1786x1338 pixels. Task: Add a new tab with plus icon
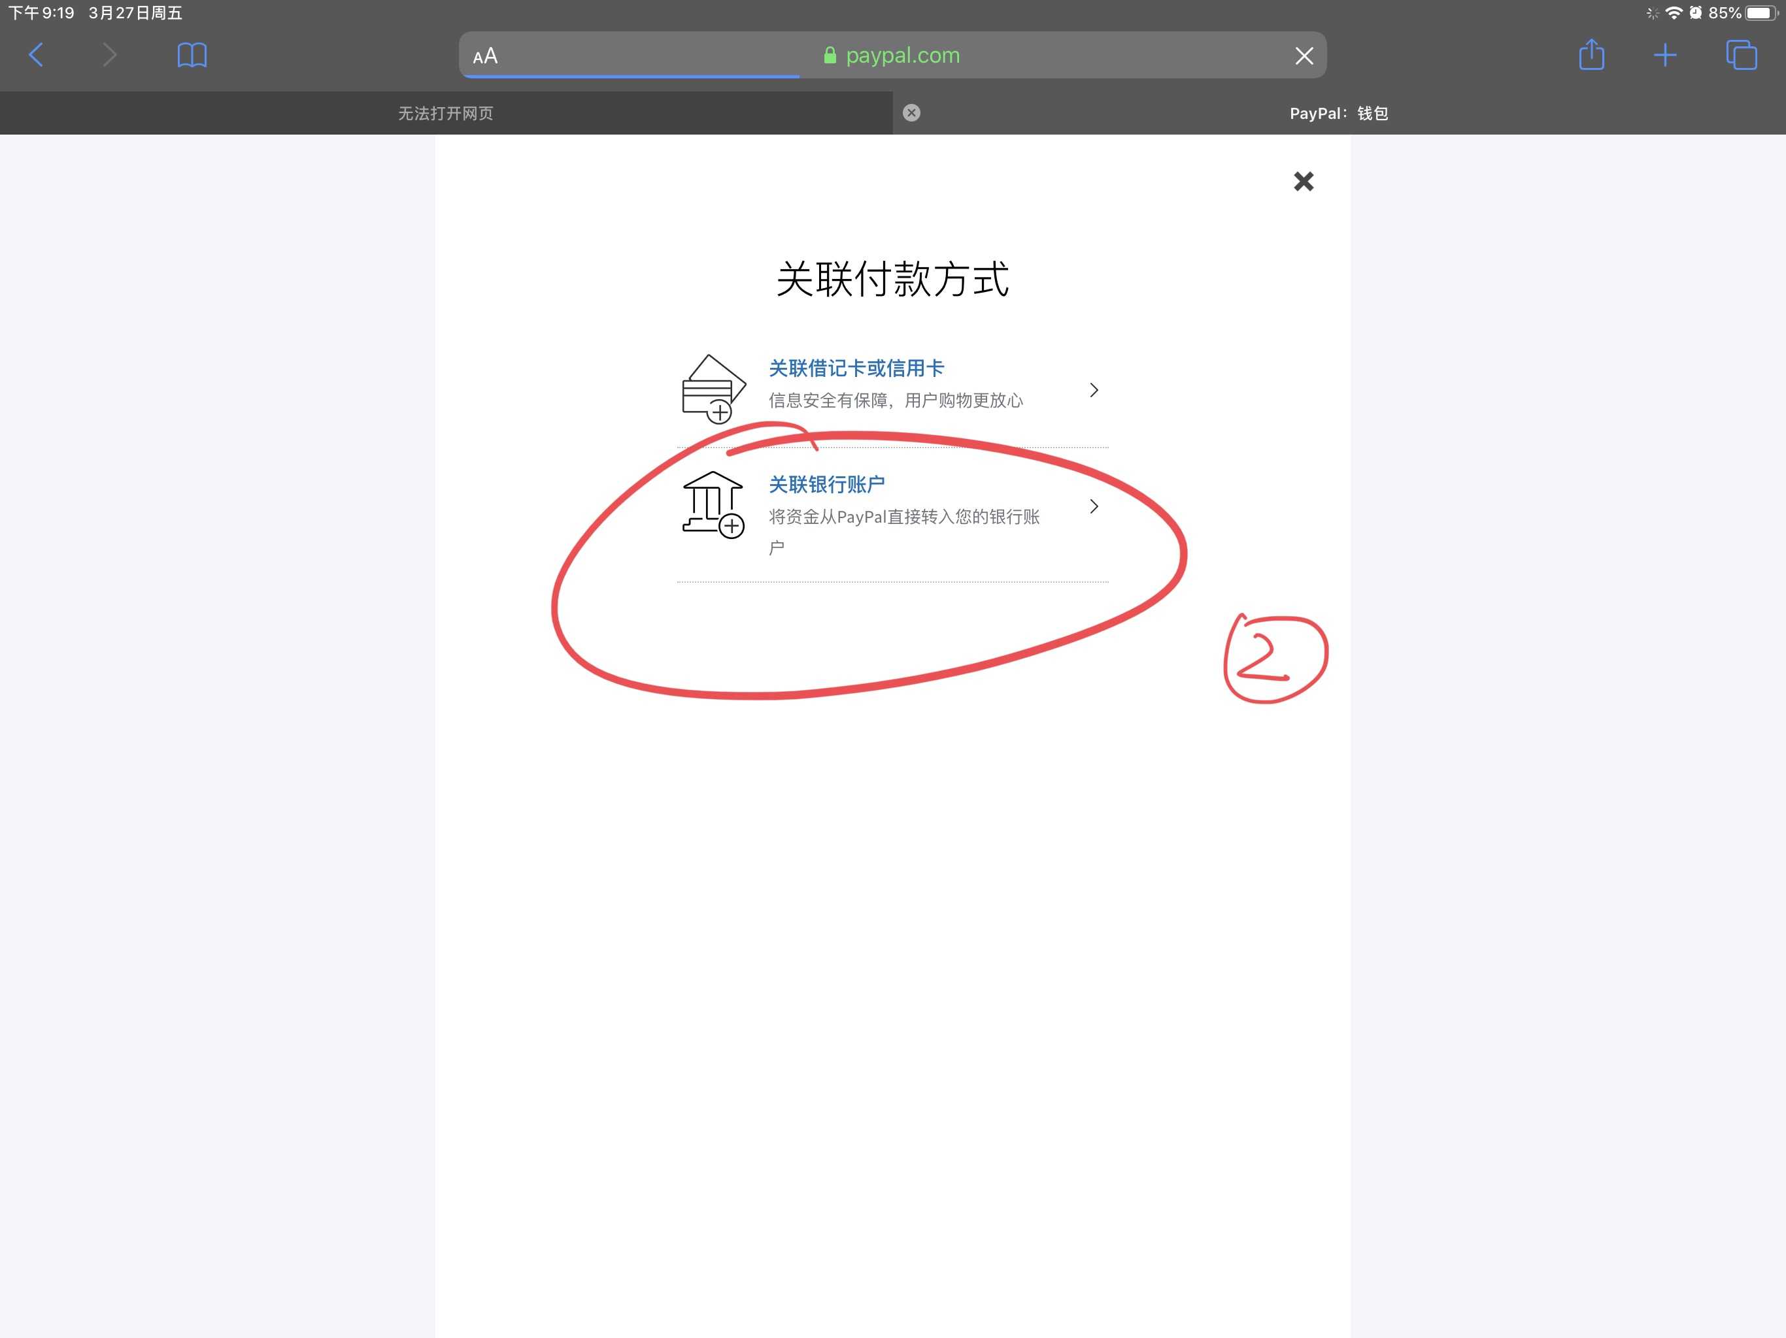coord(1665,55)
